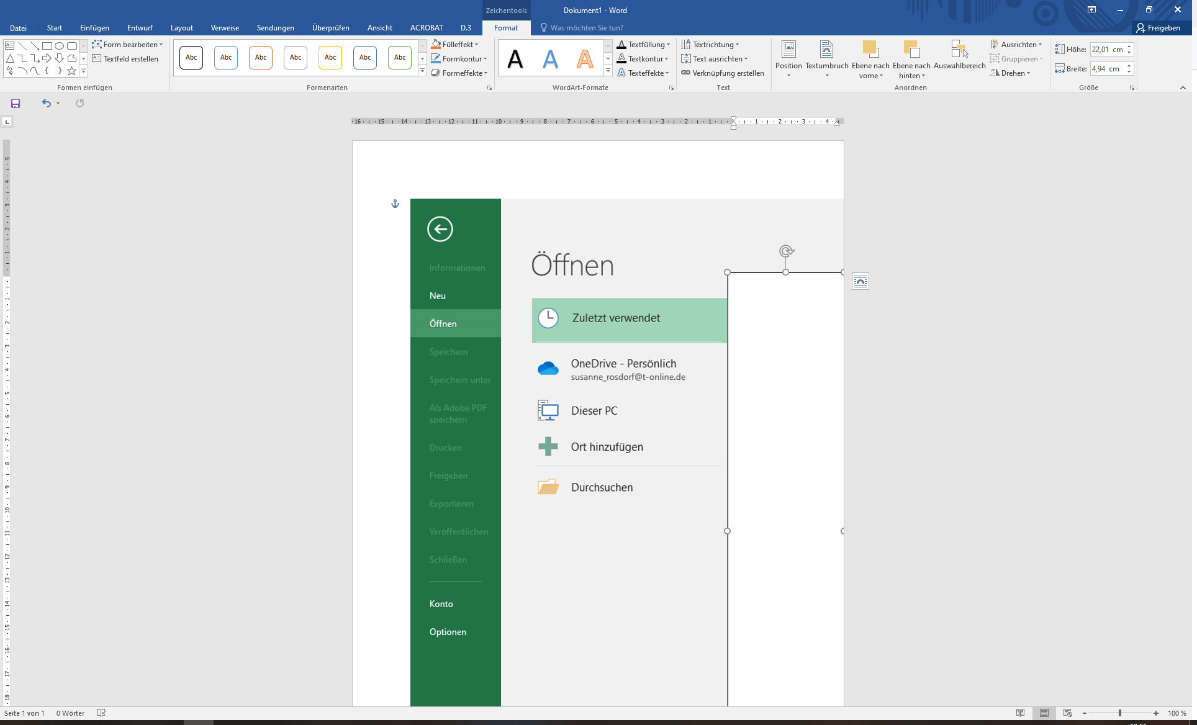Open the Auswahlbereich pane
1197x725 pixels.
(x=959, y=56)
